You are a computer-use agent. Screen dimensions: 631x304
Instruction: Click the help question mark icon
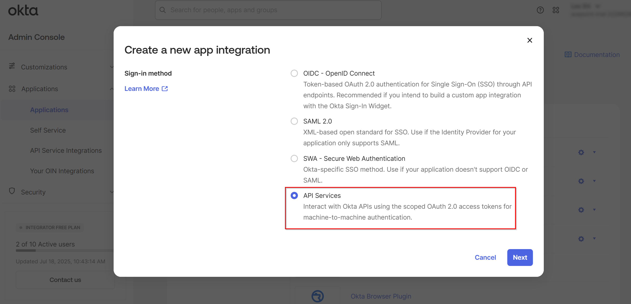[540, 10]
